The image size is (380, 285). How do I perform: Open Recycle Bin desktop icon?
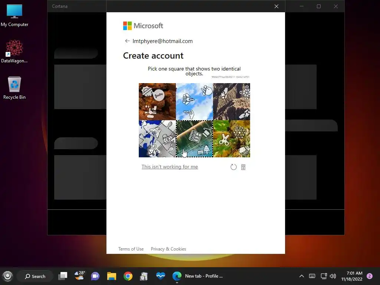point(14,88)
